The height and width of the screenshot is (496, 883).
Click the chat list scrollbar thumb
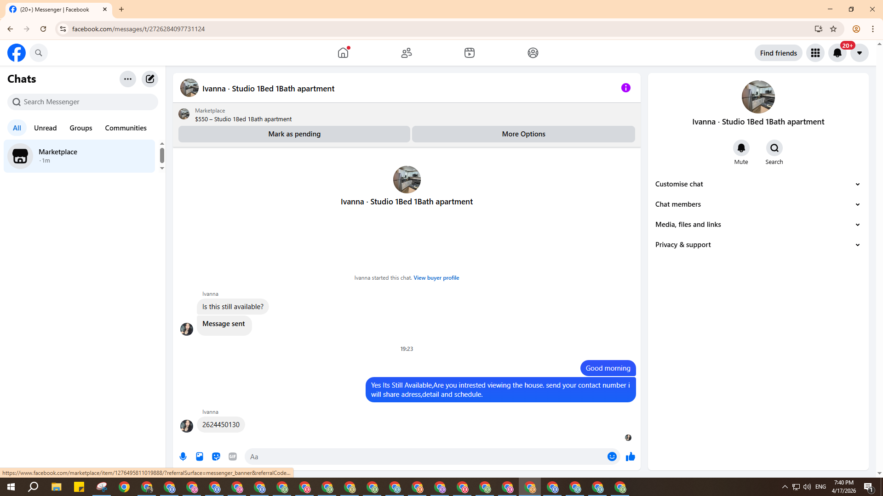162,155
